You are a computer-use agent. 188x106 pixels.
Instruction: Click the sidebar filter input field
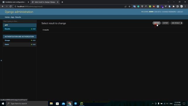[x=20, y=21]
